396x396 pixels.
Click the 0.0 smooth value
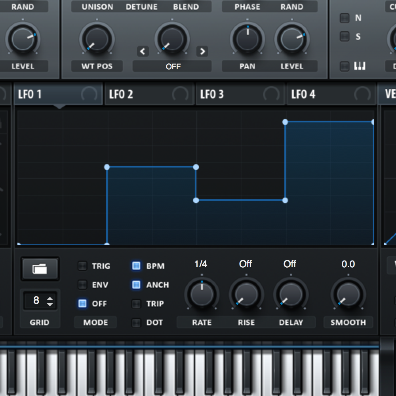tap(348, 264)
